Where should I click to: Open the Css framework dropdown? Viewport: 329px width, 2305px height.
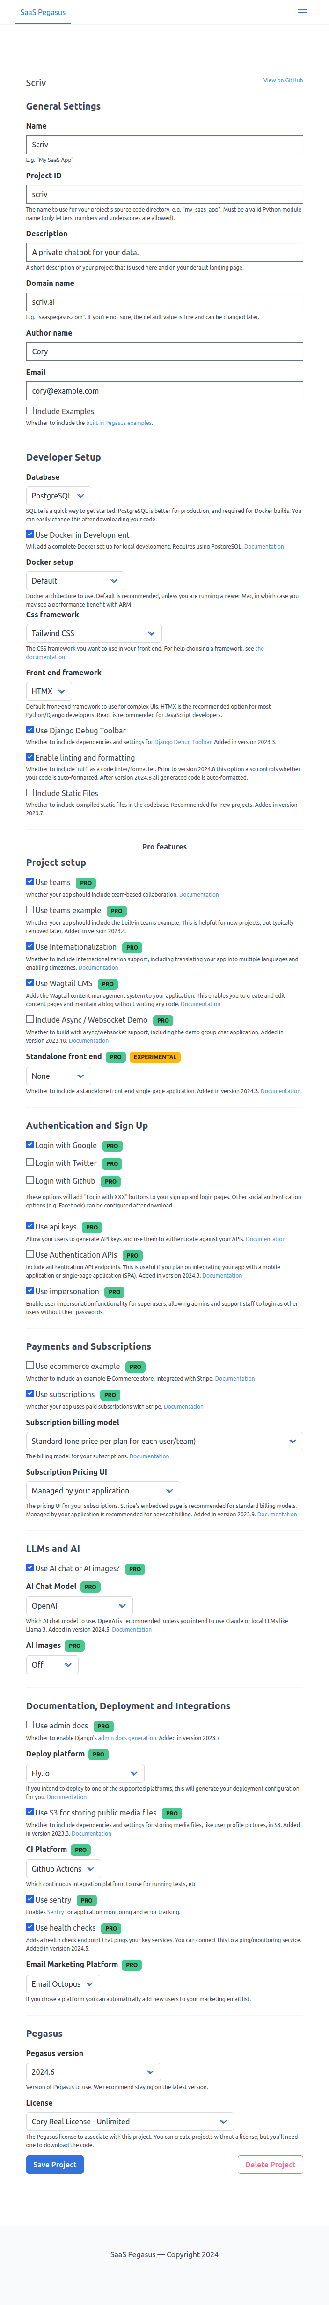coord(93,633)
